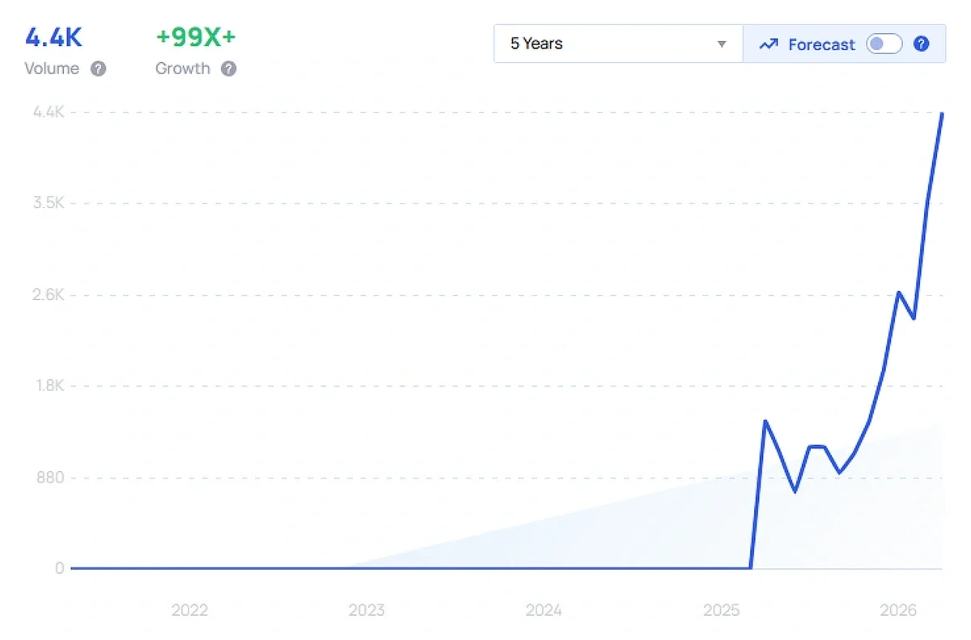Select the circular help icon in the Forecast bar
The height and width of the screenshot is (640, 971).
pyautogui.click(x=922, y=44)
